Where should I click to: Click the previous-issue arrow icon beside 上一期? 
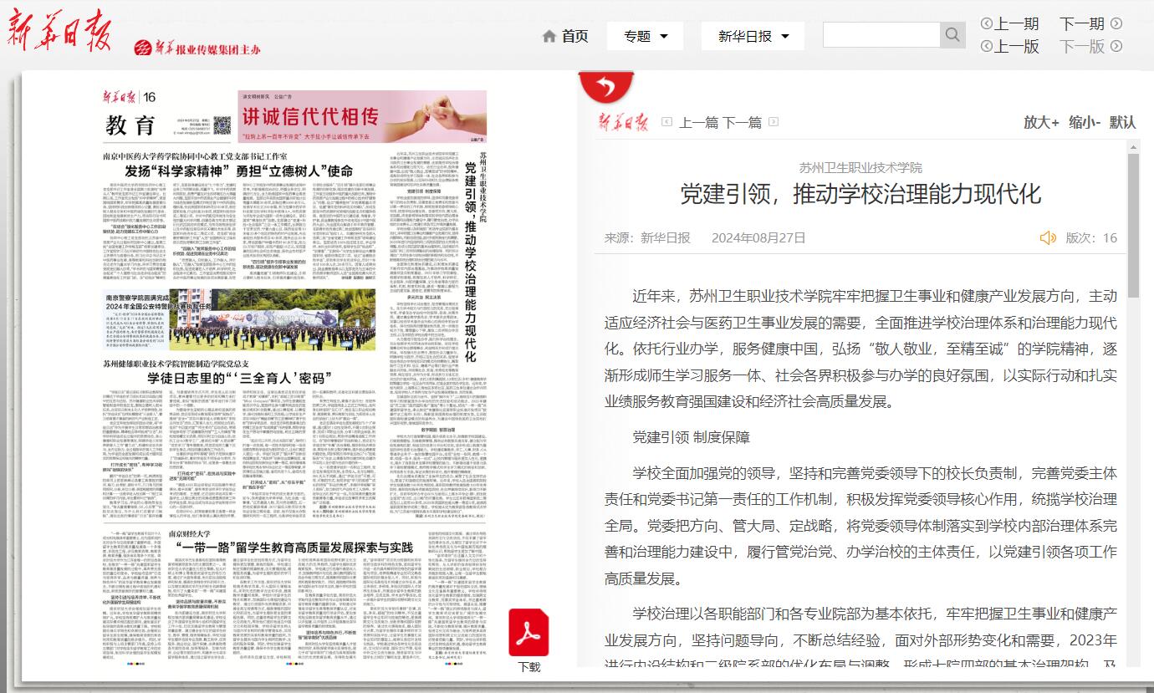[987, 23]
